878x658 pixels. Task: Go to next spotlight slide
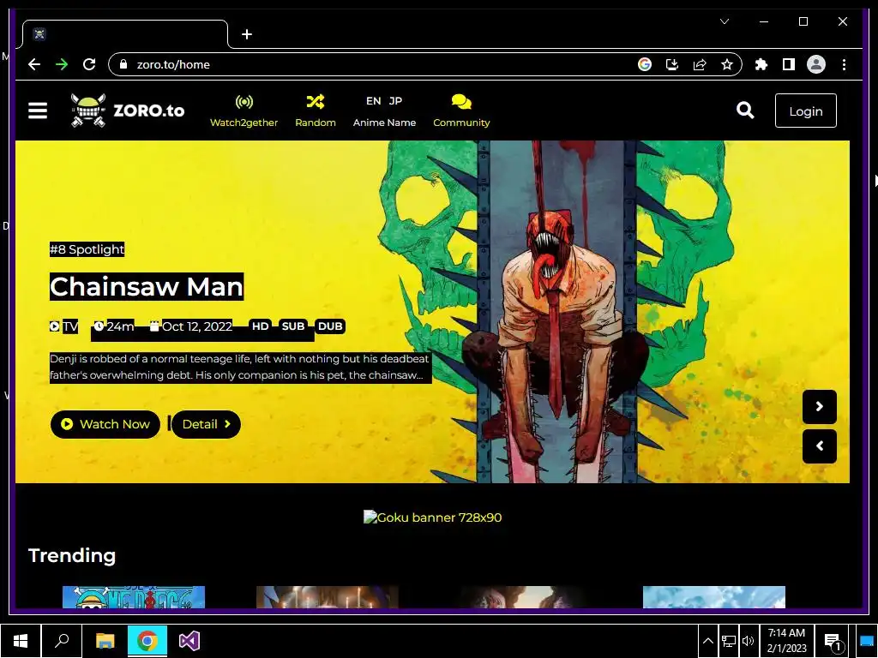pos(819,407)
